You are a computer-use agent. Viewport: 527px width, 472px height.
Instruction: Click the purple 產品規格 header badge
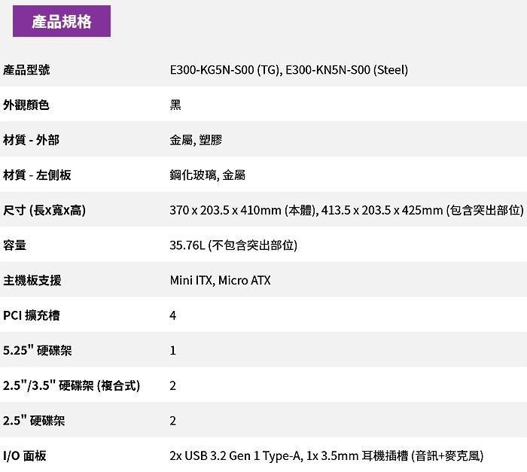[62, 21]
